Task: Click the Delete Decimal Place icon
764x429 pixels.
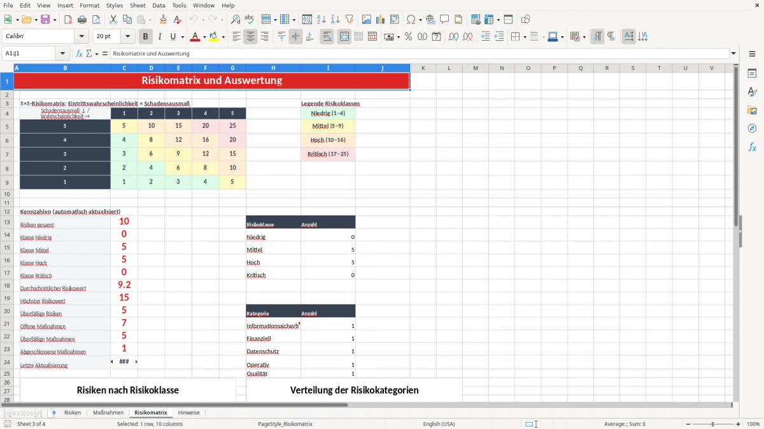Action: coord(468,37)
